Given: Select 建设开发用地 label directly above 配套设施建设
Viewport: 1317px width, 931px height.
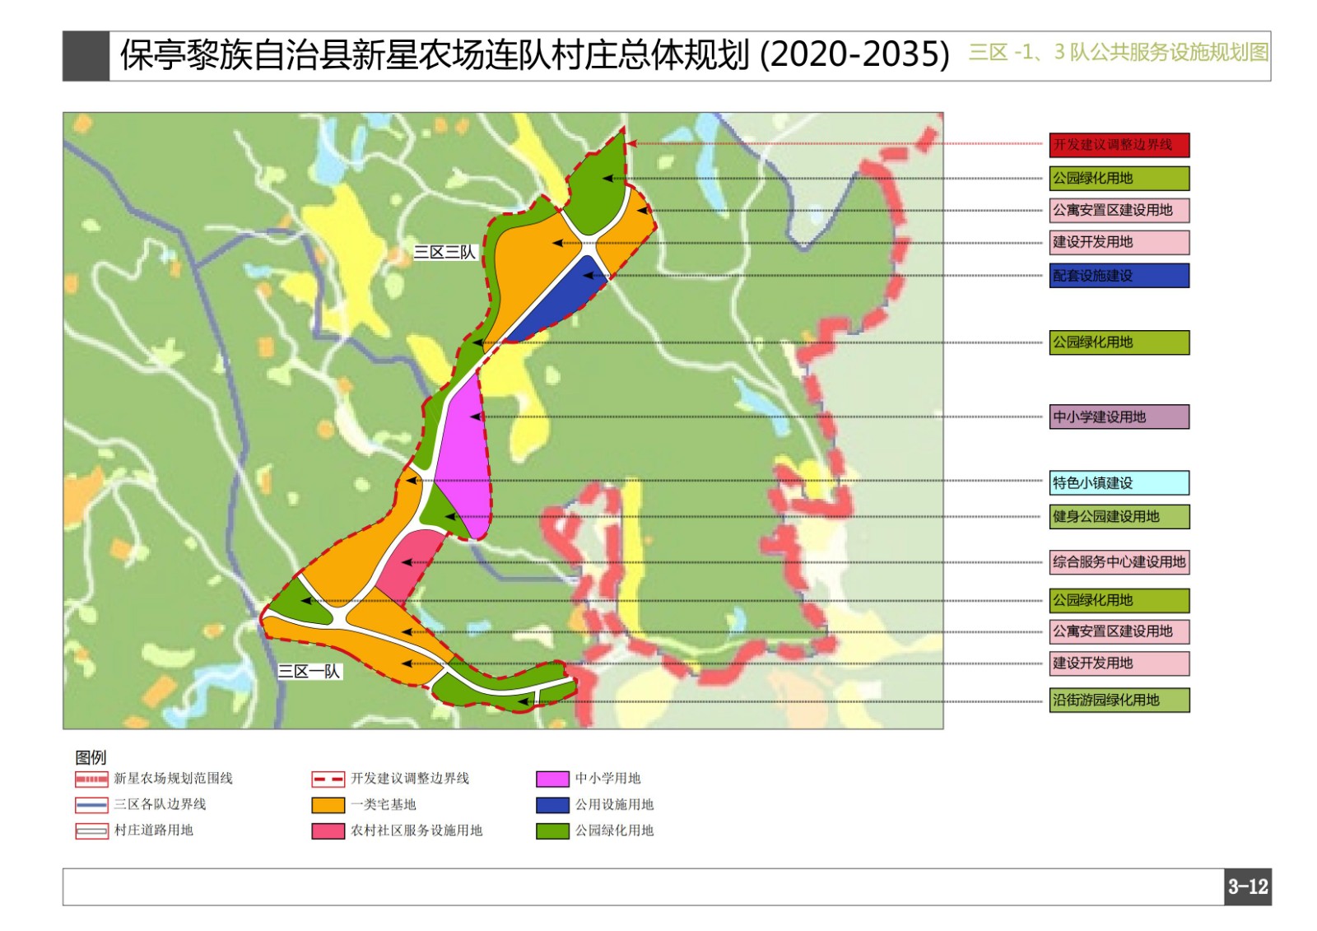Looking at the screenshot, I should [1119, 243].
